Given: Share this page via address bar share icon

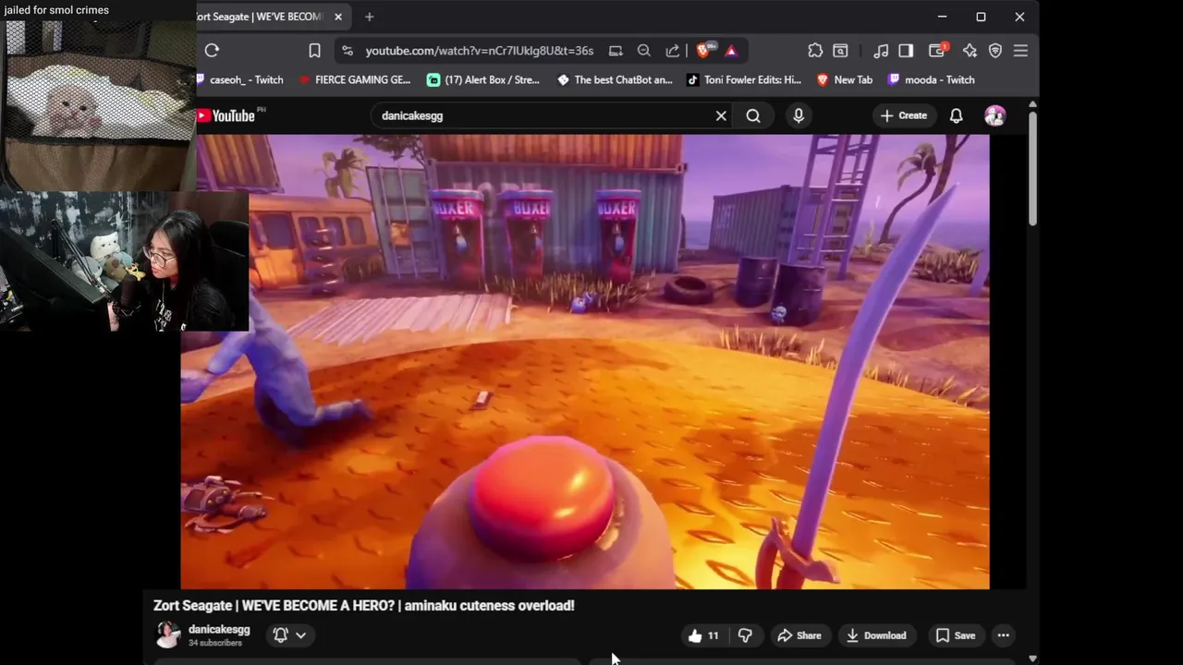Looking at the screenshot, I should [x=673, y=51].
